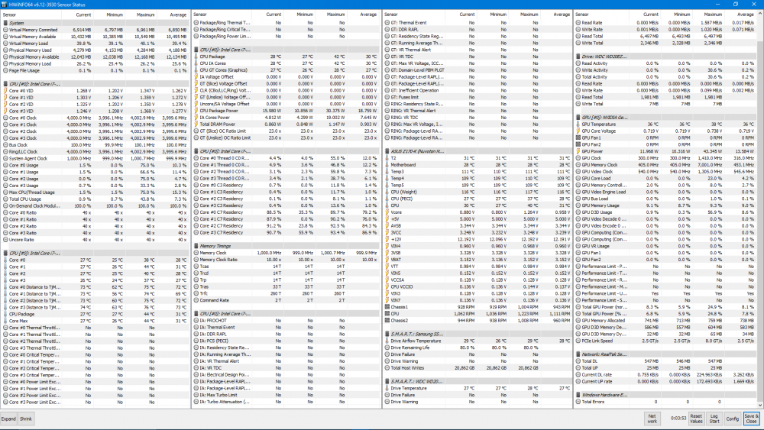Click the Total DRAM Power icon
This screenshot has width=764, height=430.
[x=196, y=124]
